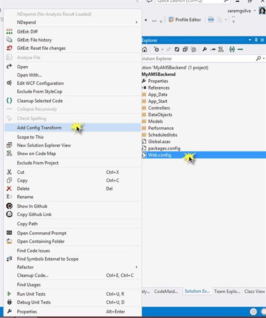The width and height of the screenshot is (266, 318).
Task: Click the Edit WCF Configuration gear icon
Action: pos(9,83)
